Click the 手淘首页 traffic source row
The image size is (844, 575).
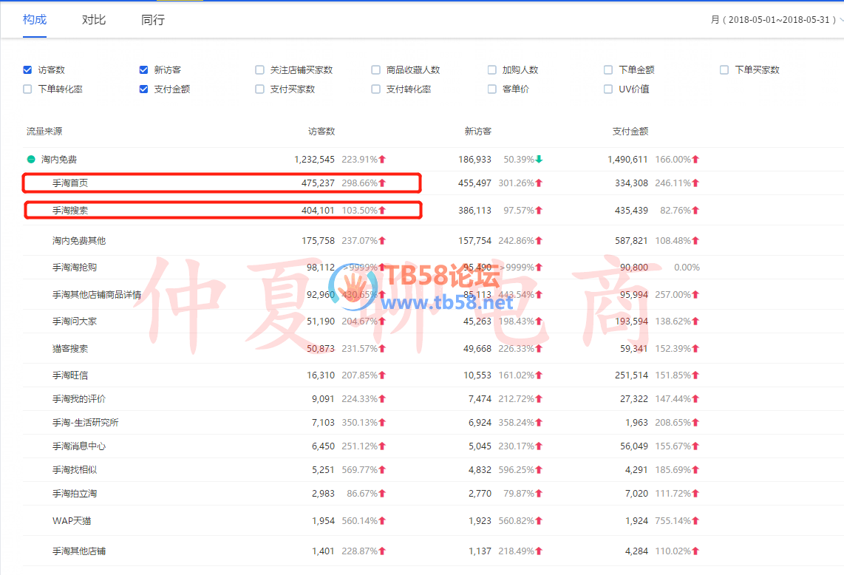70,183
